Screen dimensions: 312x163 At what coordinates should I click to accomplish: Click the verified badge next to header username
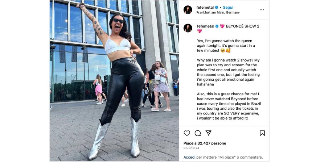click(x=217, y=7)
